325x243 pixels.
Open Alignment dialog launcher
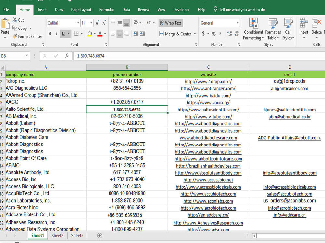point(196,45)
